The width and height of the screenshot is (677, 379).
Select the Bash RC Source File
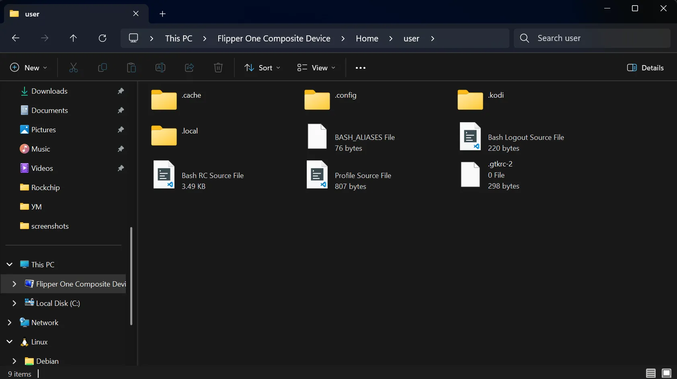pos(199,175)
